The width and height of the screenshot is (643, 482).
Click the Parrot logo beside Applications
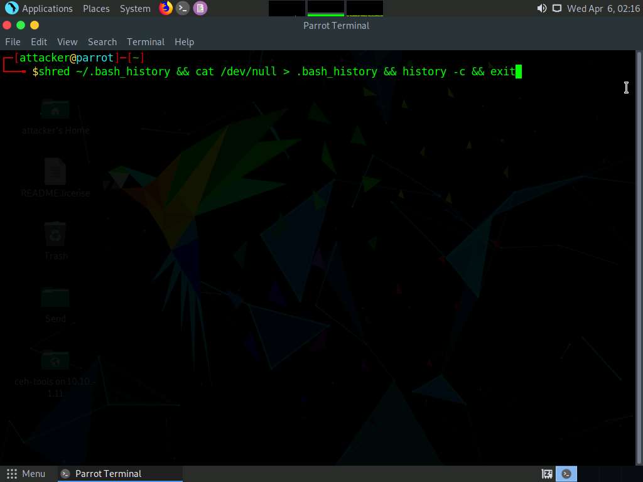tap(11, 8)
